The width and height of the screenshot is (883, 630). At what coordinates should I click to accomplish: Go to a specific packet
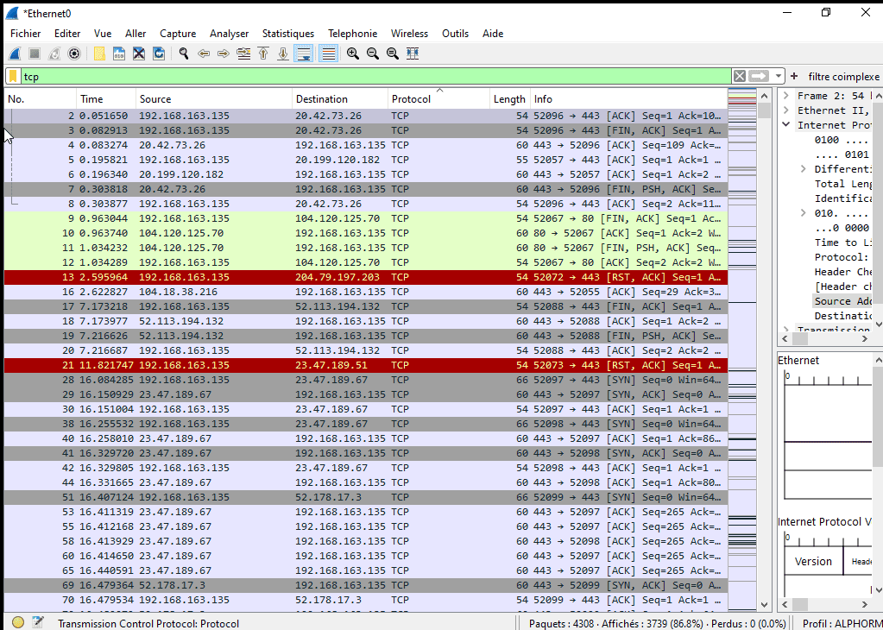(x=243, y=54)
